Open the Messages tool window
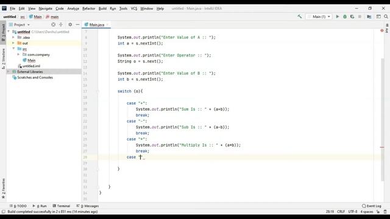The width and height of the screenshot is (390, 219). coord(88,206)
